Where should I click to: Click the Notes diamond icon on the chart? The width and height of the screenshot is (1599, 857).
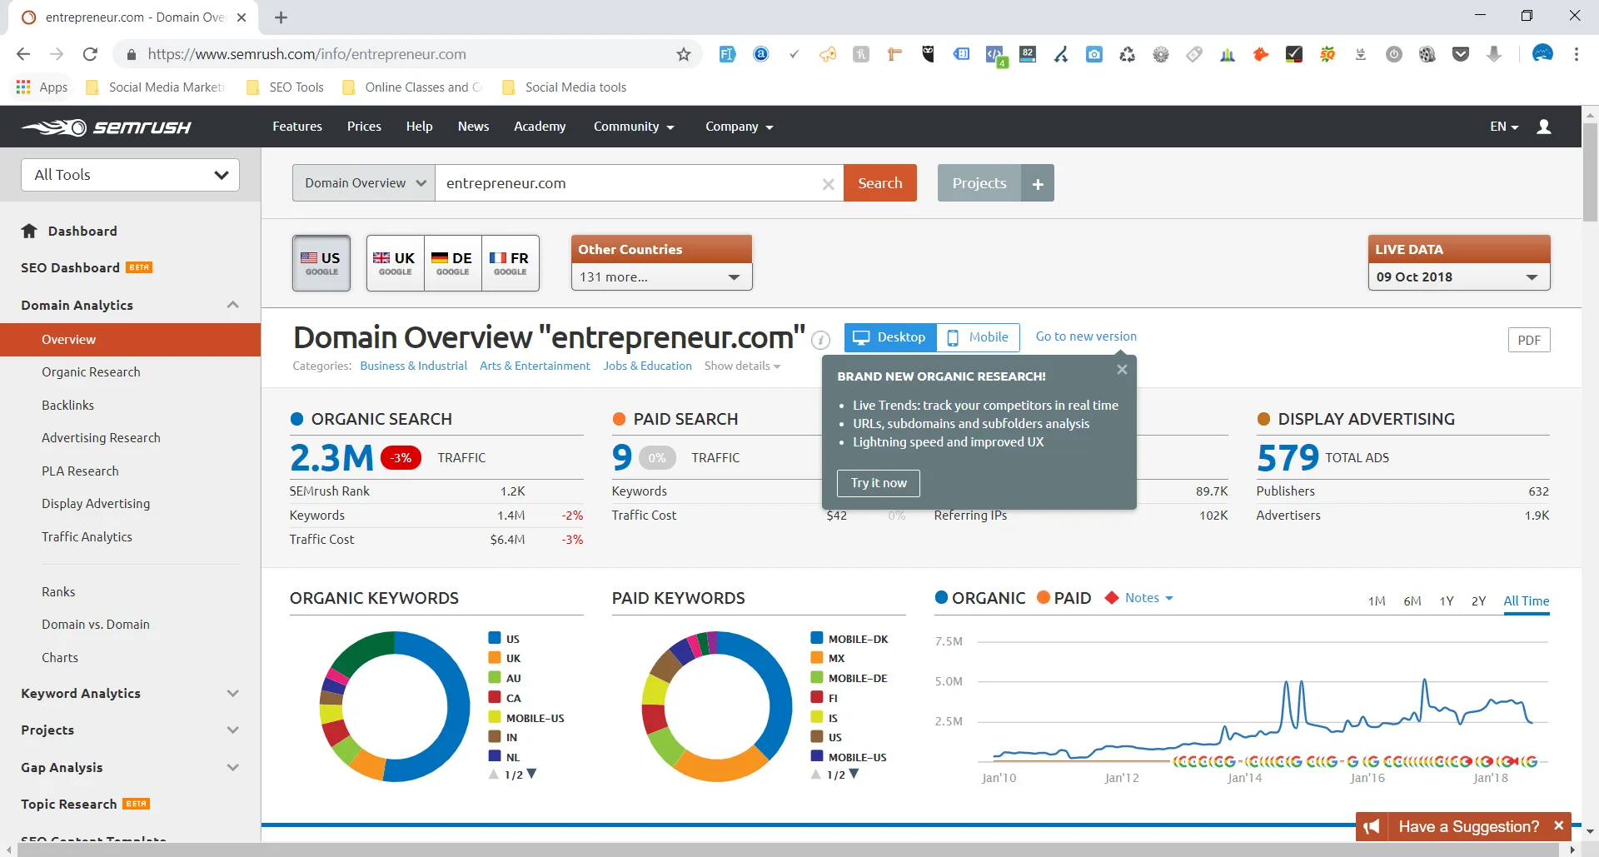pos(1113,597)
